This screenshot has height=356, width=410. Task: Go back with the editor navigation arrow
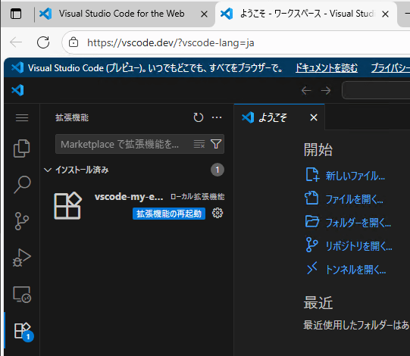coord(306,90)
